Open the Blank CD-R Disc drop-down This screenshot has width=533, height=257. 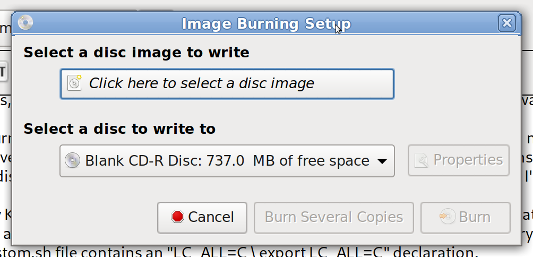coord(227,160)
